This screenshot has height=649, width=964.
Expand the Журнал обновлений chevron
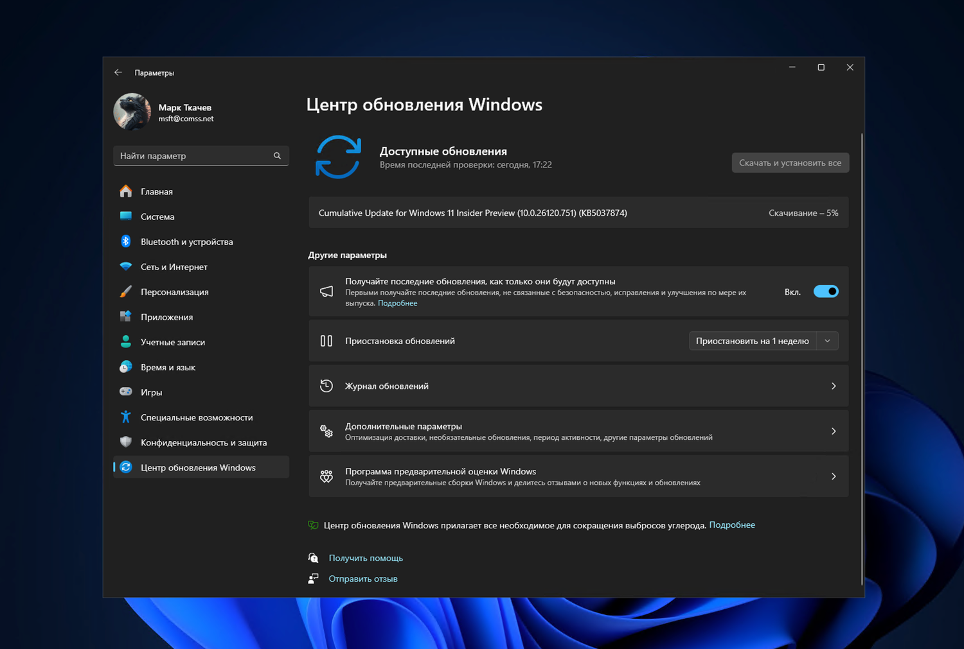834,386
